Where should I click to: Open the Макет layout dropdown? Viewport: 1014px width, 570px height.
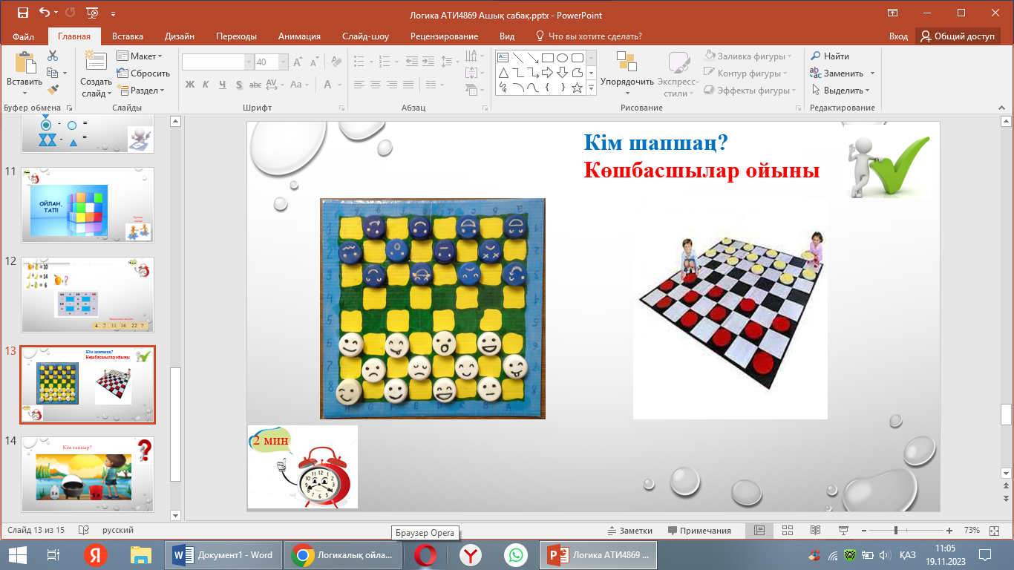pyautogui.click(x=140, y=56)
